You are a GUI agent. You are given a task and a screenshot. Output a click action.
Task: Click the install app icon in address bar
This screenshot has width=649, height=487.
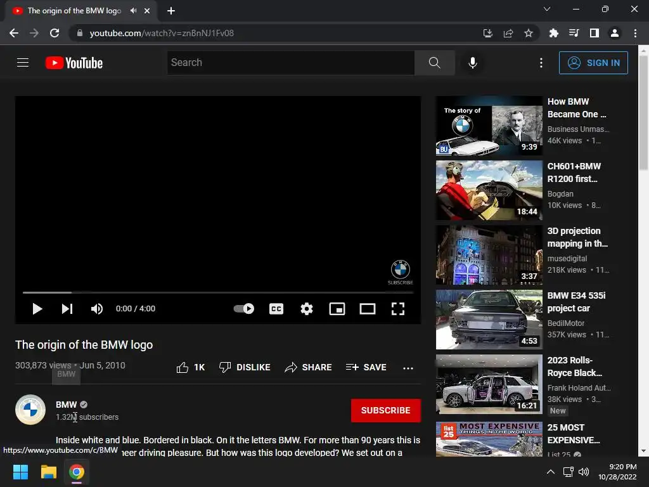pyautogui.click(x=488, y=33)
